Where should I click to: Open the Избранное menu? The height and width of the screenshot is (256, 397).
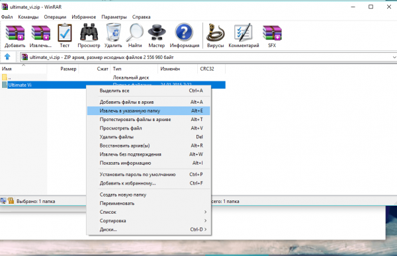pyautogui.click(x=84, y=17)
